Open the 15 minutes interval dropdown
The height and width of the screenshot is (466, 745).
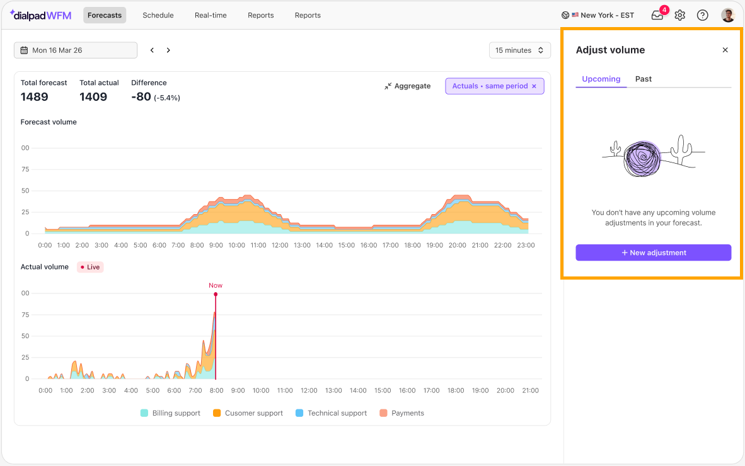[520, 50]
